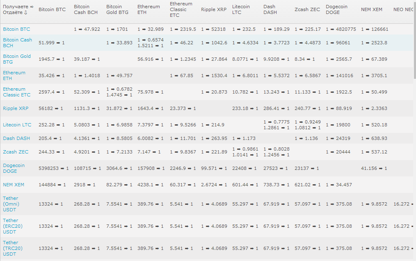Select rate '1 ➡ 4820775' in Bitcoin row

pyautogui.click(x=341, y=29)
